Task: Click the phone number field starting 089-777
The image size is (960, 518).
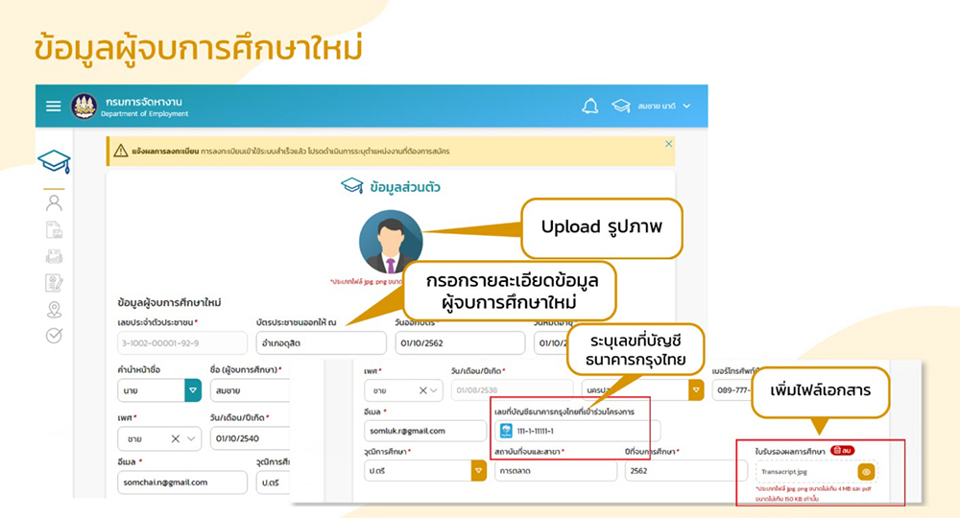Action: point(732,390)
